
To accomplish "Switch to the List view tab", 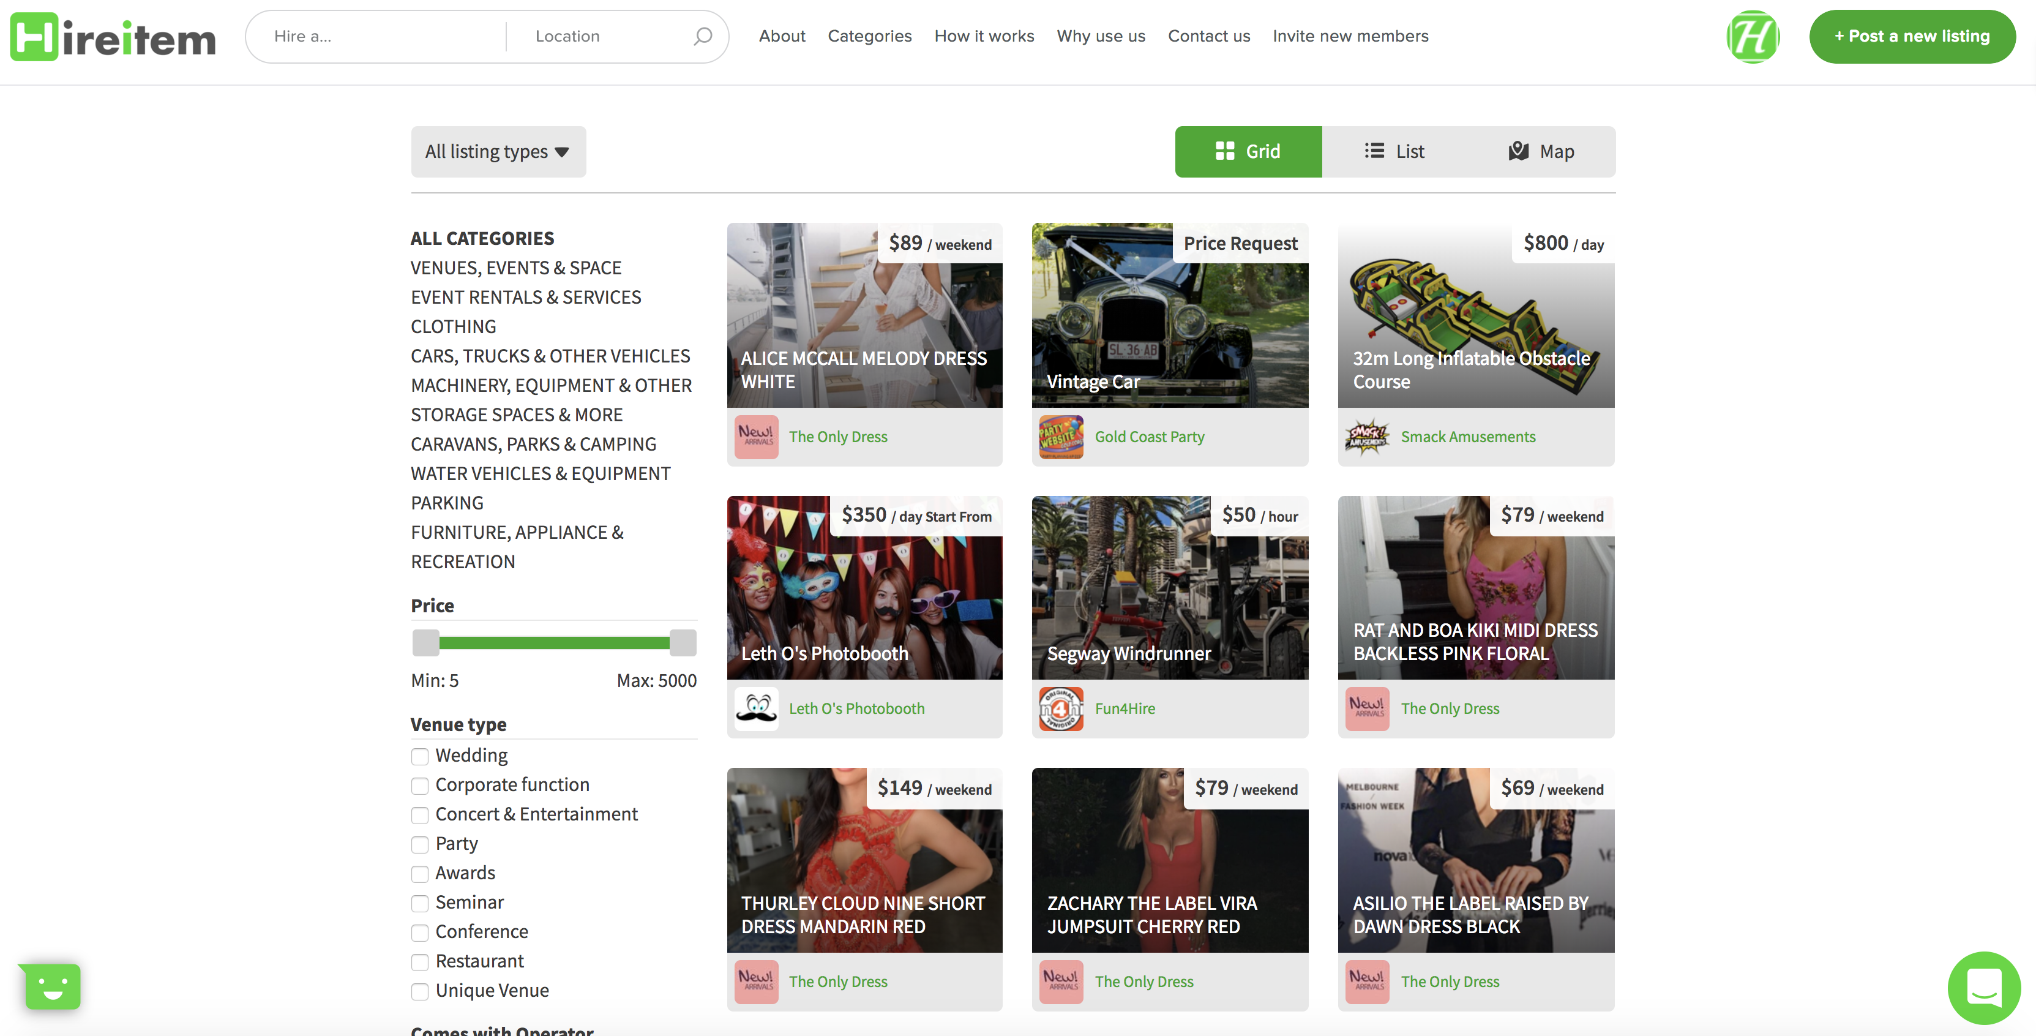I will tap(1394, 152).
